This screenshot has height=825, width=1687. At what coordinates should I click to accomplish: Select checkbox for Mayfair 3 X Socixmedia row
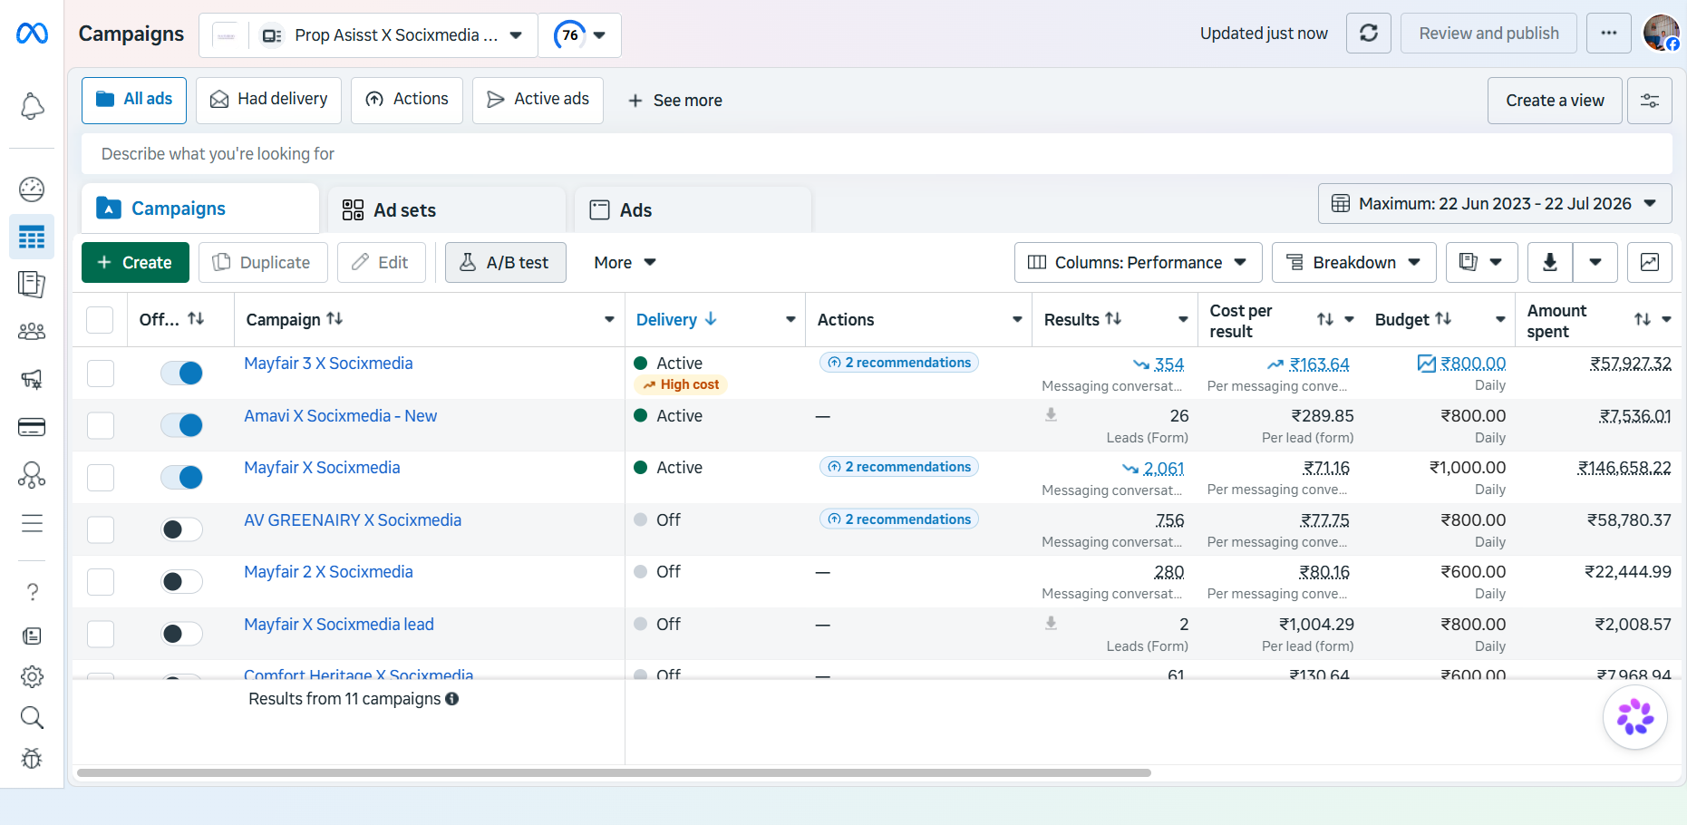click(x=101, y=374)
